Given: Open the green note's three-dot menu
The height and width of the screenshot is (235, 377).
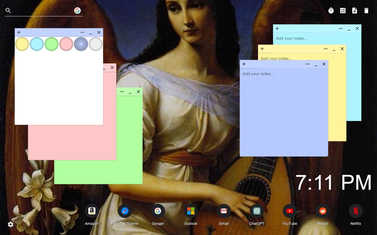Looking at the screenshot, I should click(122, 92).
